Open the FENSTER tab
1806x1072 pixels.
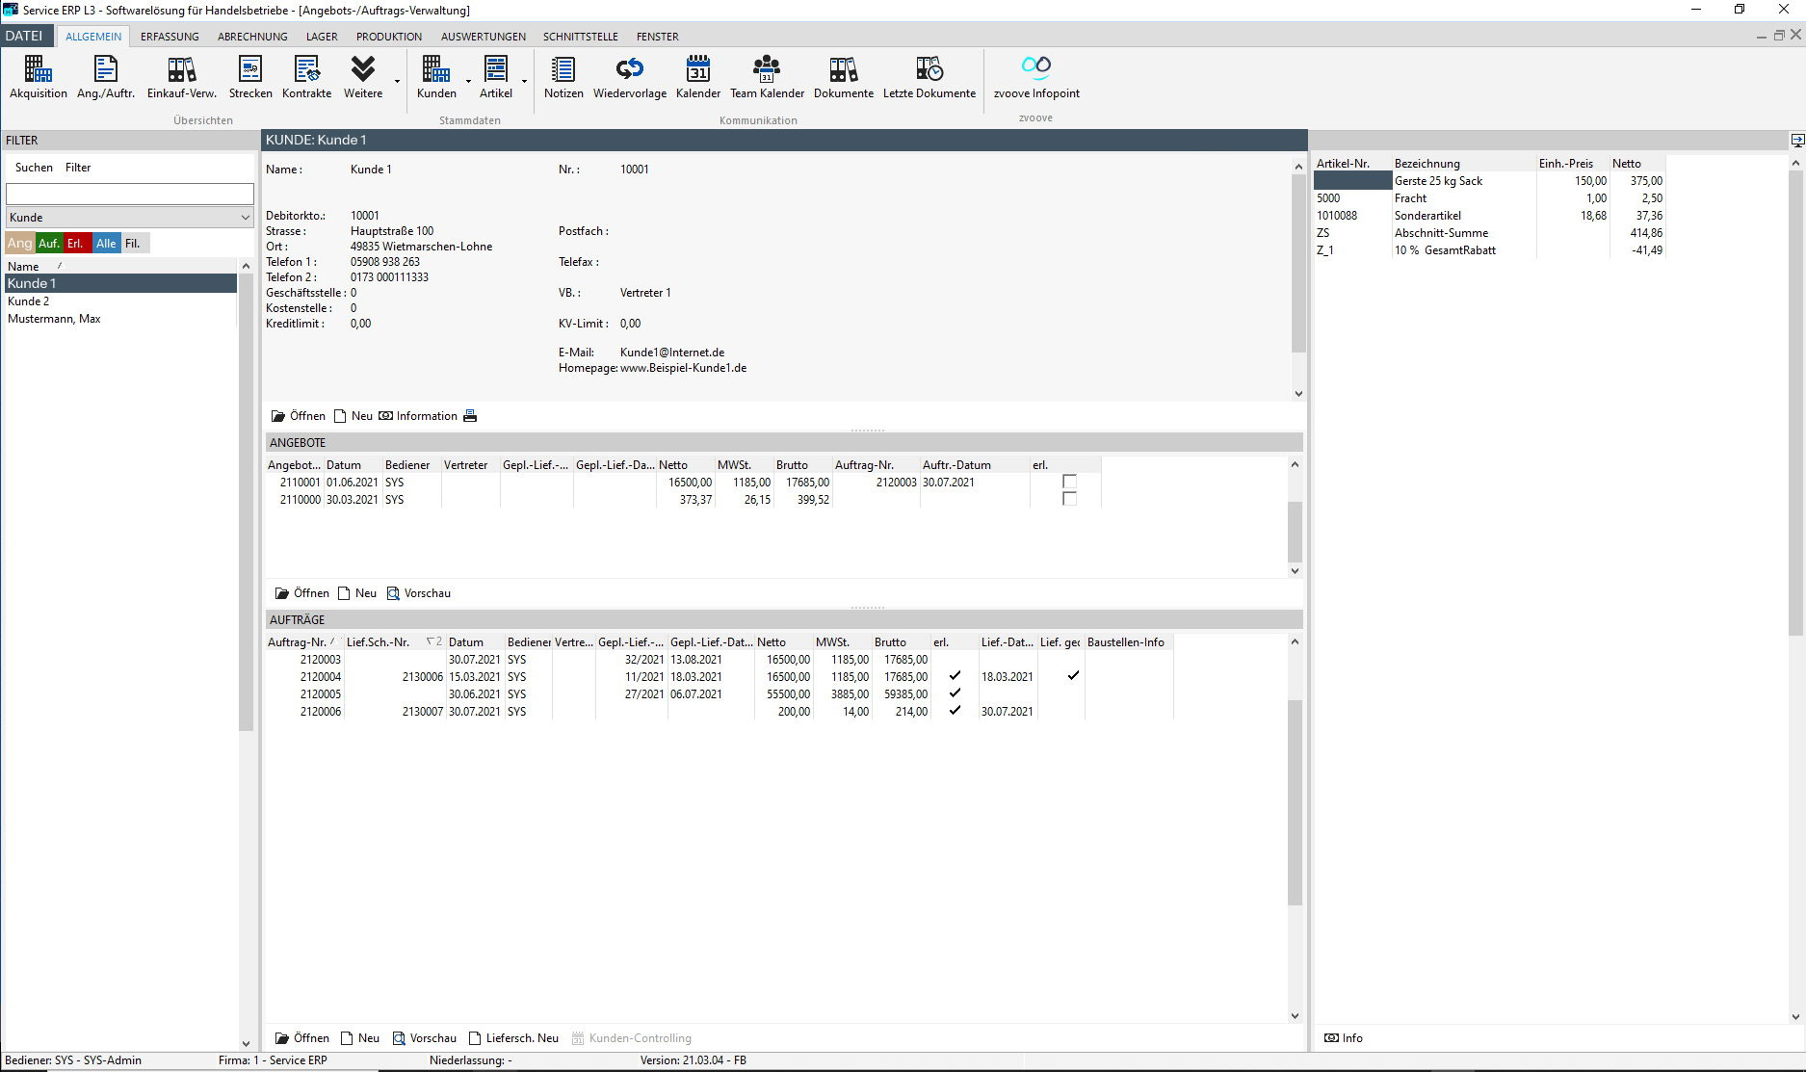[658, 37]
